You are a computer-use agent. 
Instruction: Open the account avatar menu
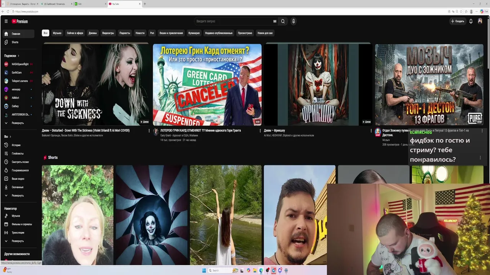coord(480,21)
